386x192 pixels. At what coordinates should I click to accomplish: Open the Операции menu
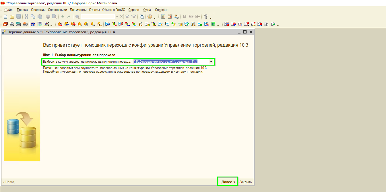tap(38, 10)
